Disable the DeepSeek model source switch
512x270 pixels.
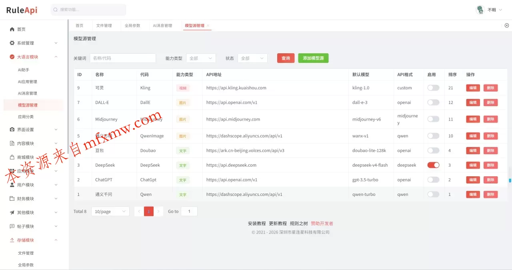click(x=433, y=165)
